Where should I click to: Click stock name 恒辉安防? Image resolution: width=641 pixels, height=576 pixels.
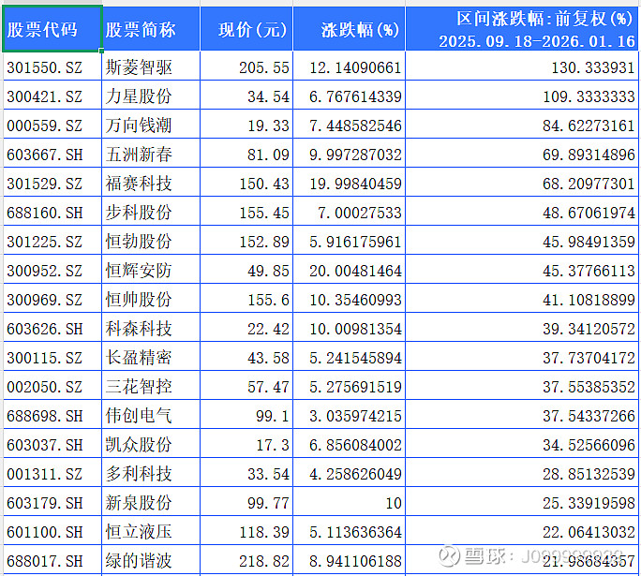click(139, 270)
